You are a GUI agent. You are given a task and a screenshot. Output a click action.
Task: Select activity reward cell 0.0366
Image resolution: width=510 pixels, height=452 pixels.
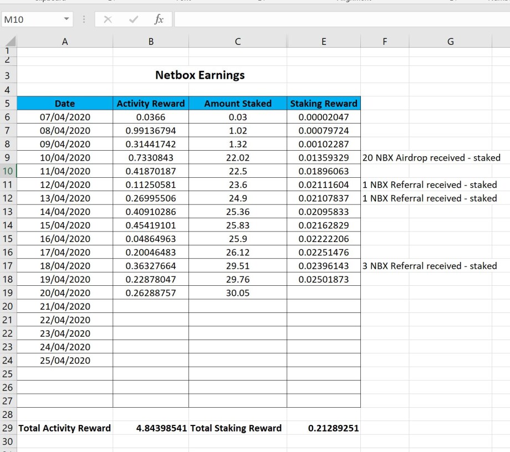151,117
